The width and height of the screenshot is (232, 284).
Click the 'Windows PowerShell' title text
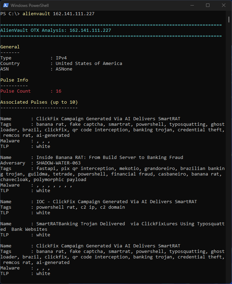[x=29, y=6]
